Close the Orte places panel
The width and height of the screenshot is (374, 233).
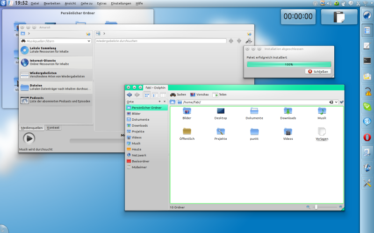click(x=165, y=102)
